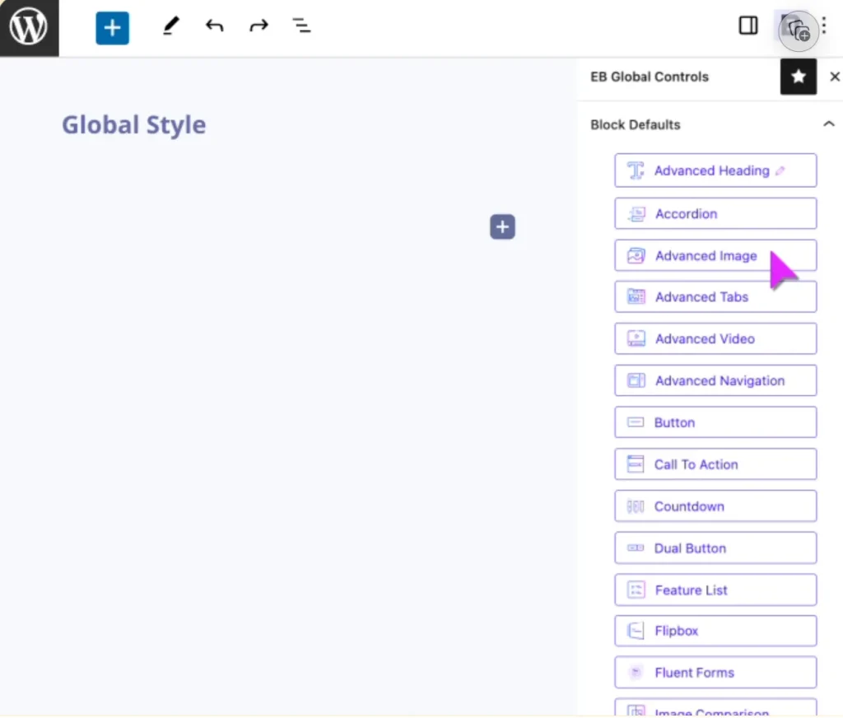Open the block inserter
This screenshot has width=843, height=718.
[x=112, y=27]
